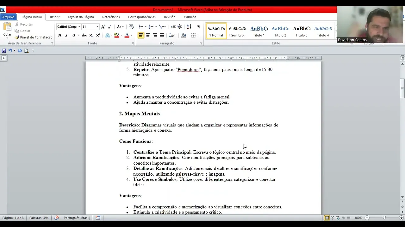Toggle subscript formatting
This screenshot has height=227, width=405.
click(91, 35)
